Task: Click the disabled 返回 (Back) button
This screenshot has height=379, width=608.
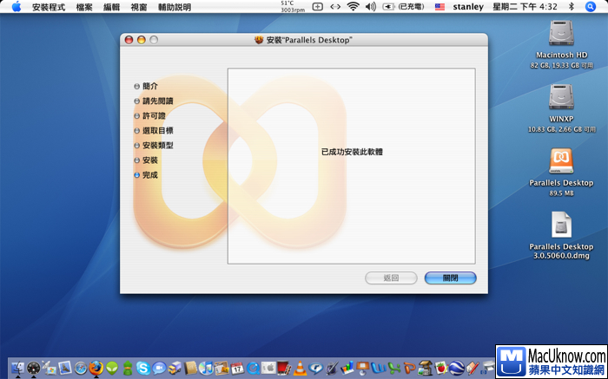Action: pos(392,278)
